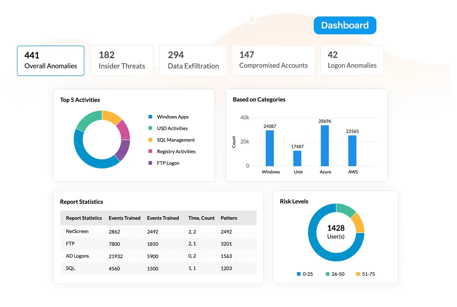
Task: Click the Unix bar in the categories chart
Action: tap(297, 158)
